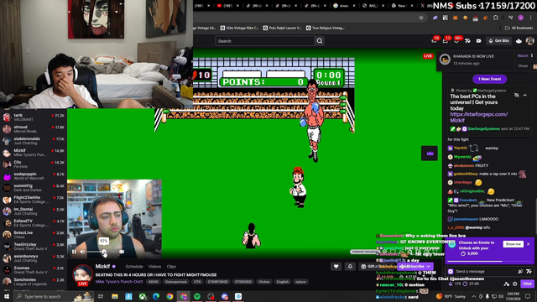Click purple crown overlay on video

(430, 154)
